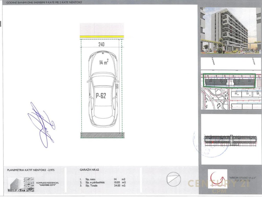Screen dimensions: 262x197
Task: Click the 14 m² area label inside car
Action: point(104,62)
